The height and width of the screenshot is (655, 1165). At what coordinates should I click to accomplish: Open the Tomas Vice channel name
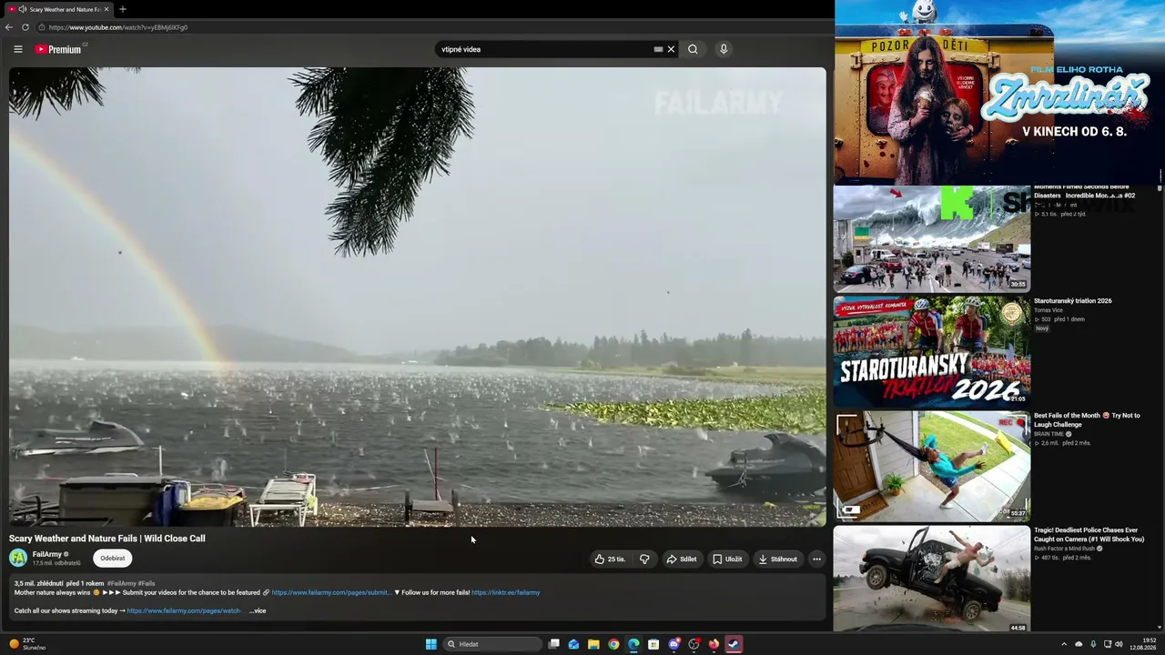[1048, 310]
